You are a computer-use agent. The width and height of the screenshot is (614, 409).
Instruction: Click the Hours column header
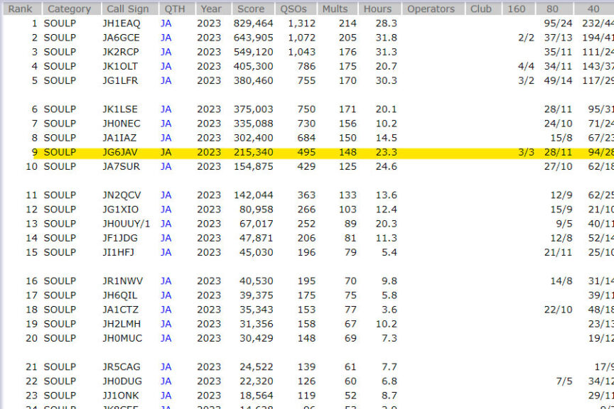(377, 9)
